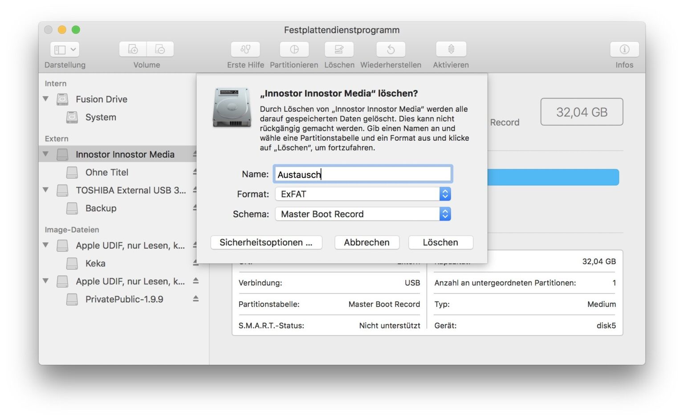Collapse the Fusion Drive disclosure triangle
Viewport: 684px width, 420px height.
point(46,99)
